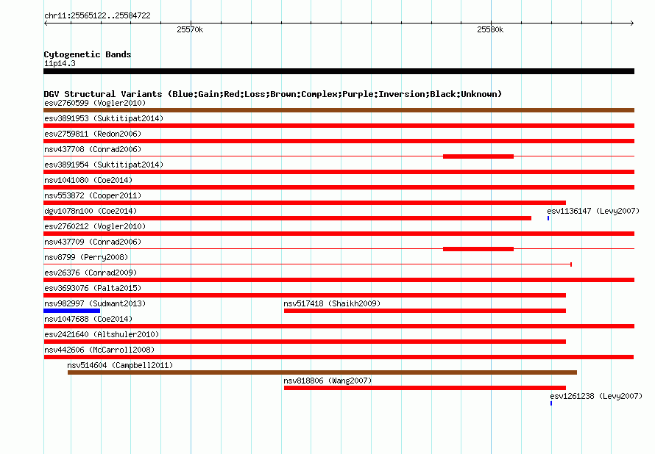Click the DGV Structural Variants track title
This screenshot has width=655, height=454.
(273, 94)
